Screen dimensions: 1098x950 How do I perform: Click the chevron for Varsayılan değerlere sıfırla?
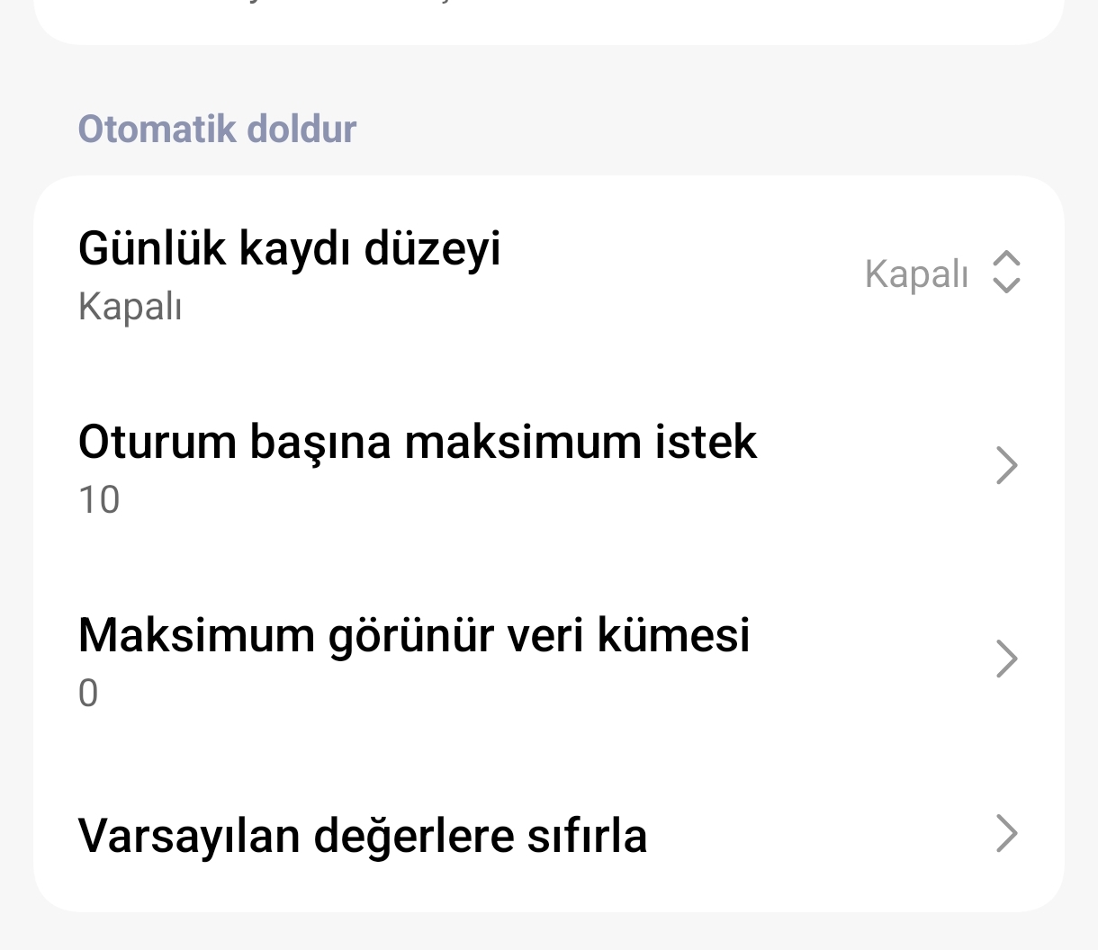[x=1007, y=833]
